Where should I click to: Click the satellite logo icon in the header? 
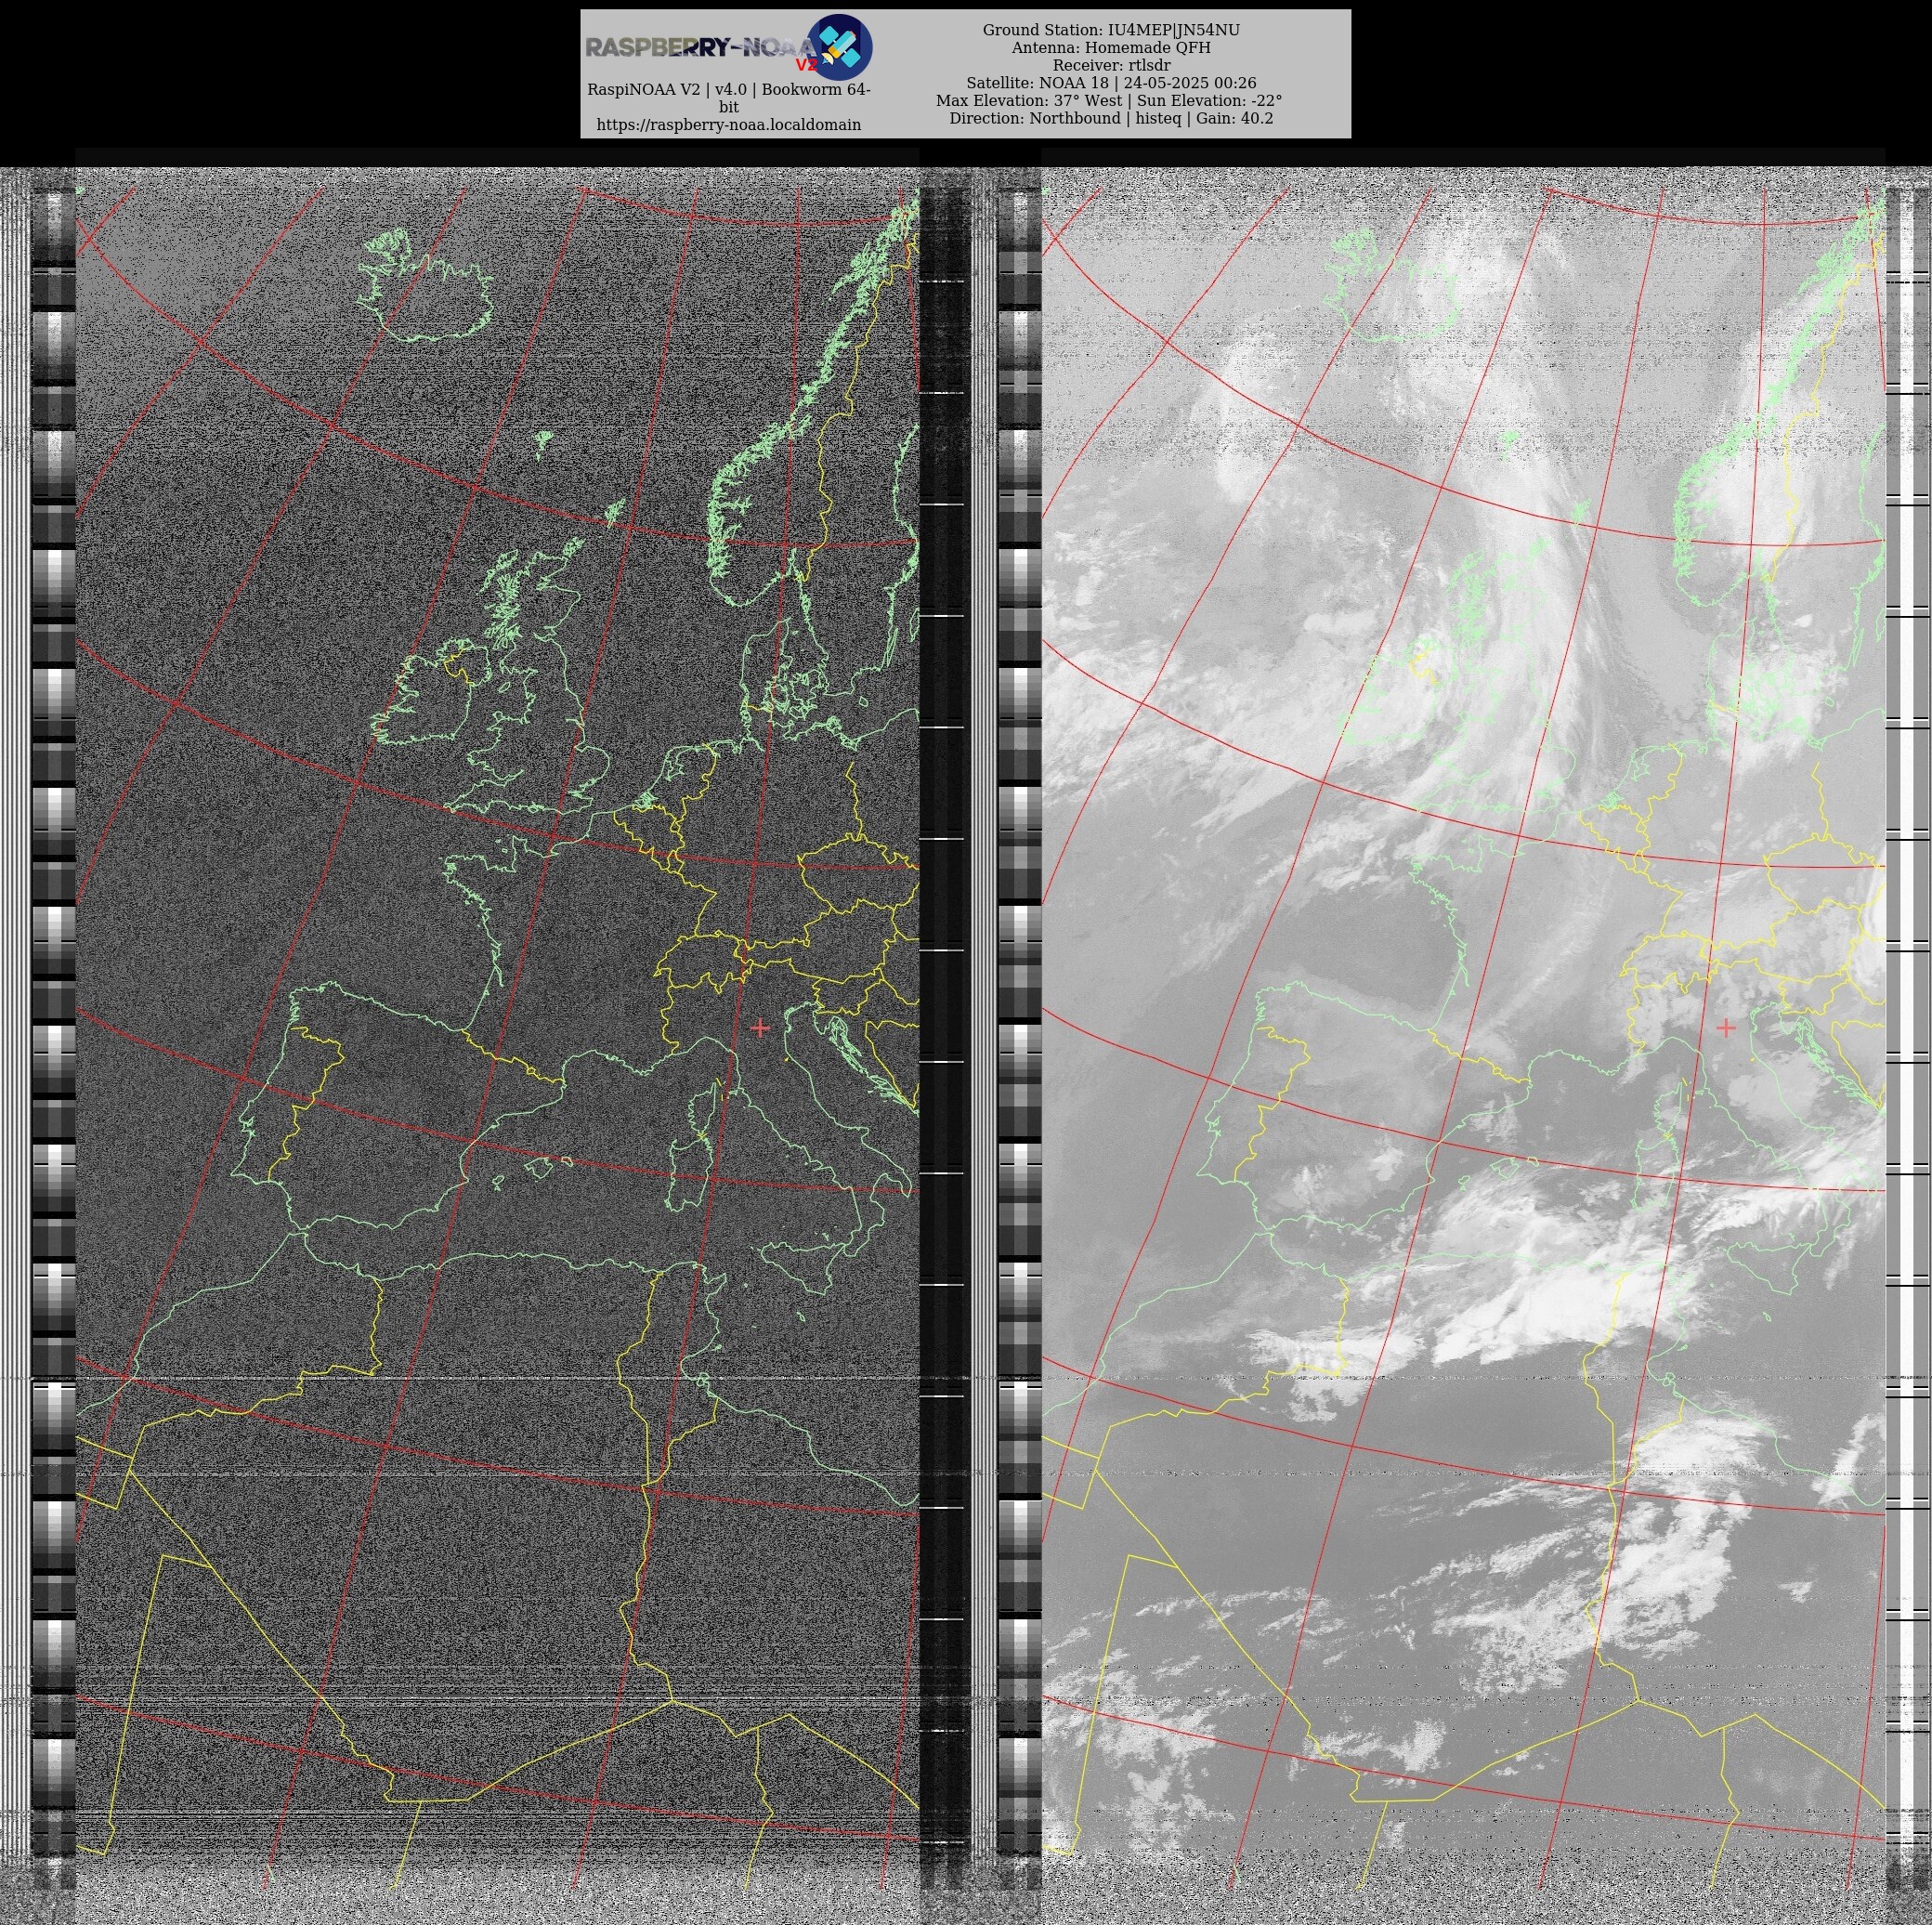tap(839, 47)
